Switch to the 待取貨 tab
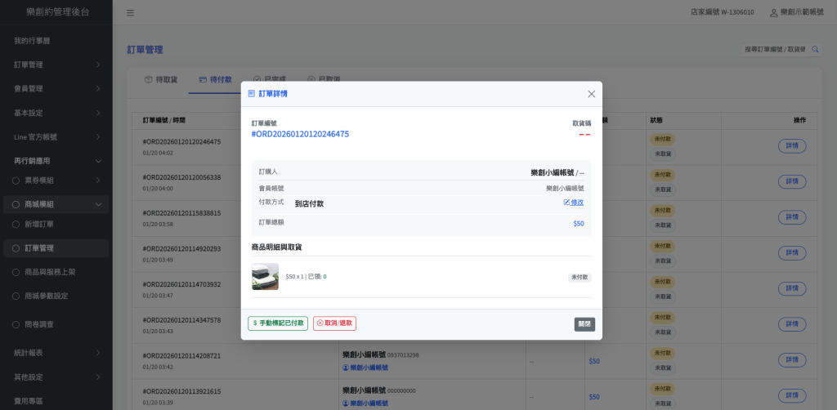 click(x=160, y=80)
